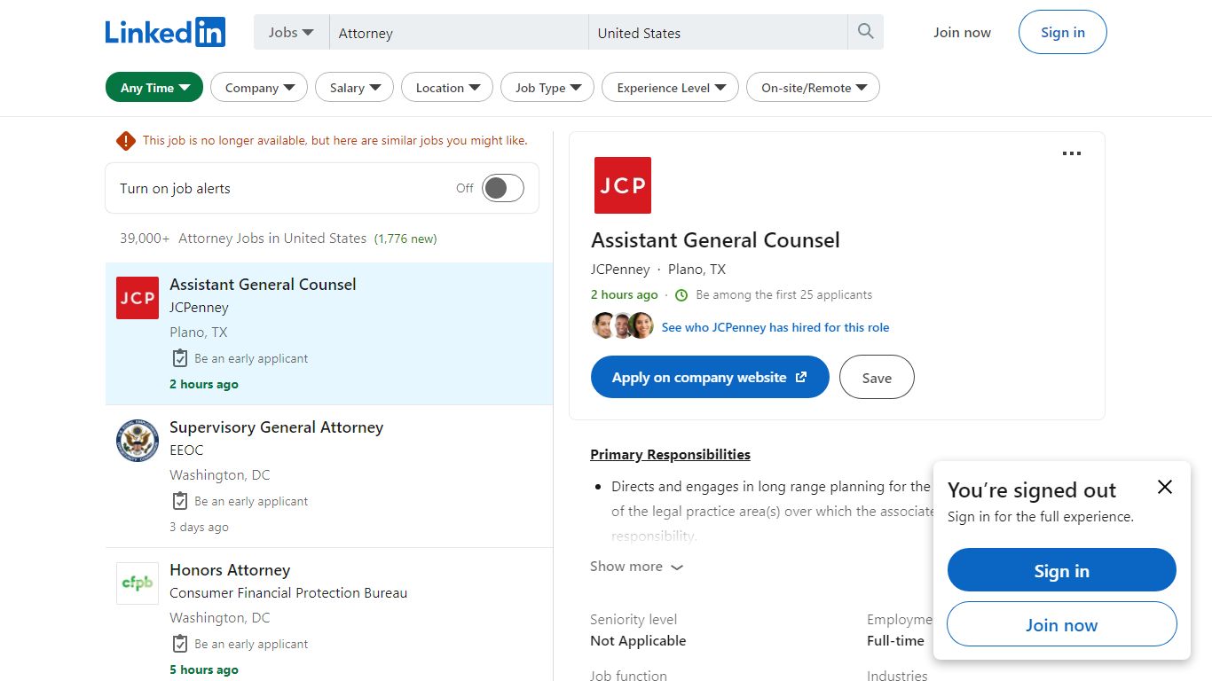
Task: Click the header Sign in button
Action: pos(1063,32)
